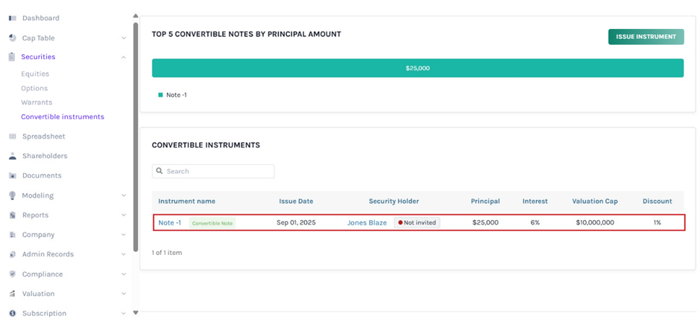Open the Note -1 instrument link

coord(169,223)
